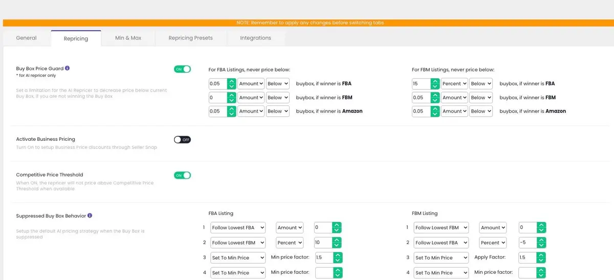Open FBA listing Below dropdown for FBA winner
Image resolution: width=614 pixels, height=280 pixels.
coord(278,83)
